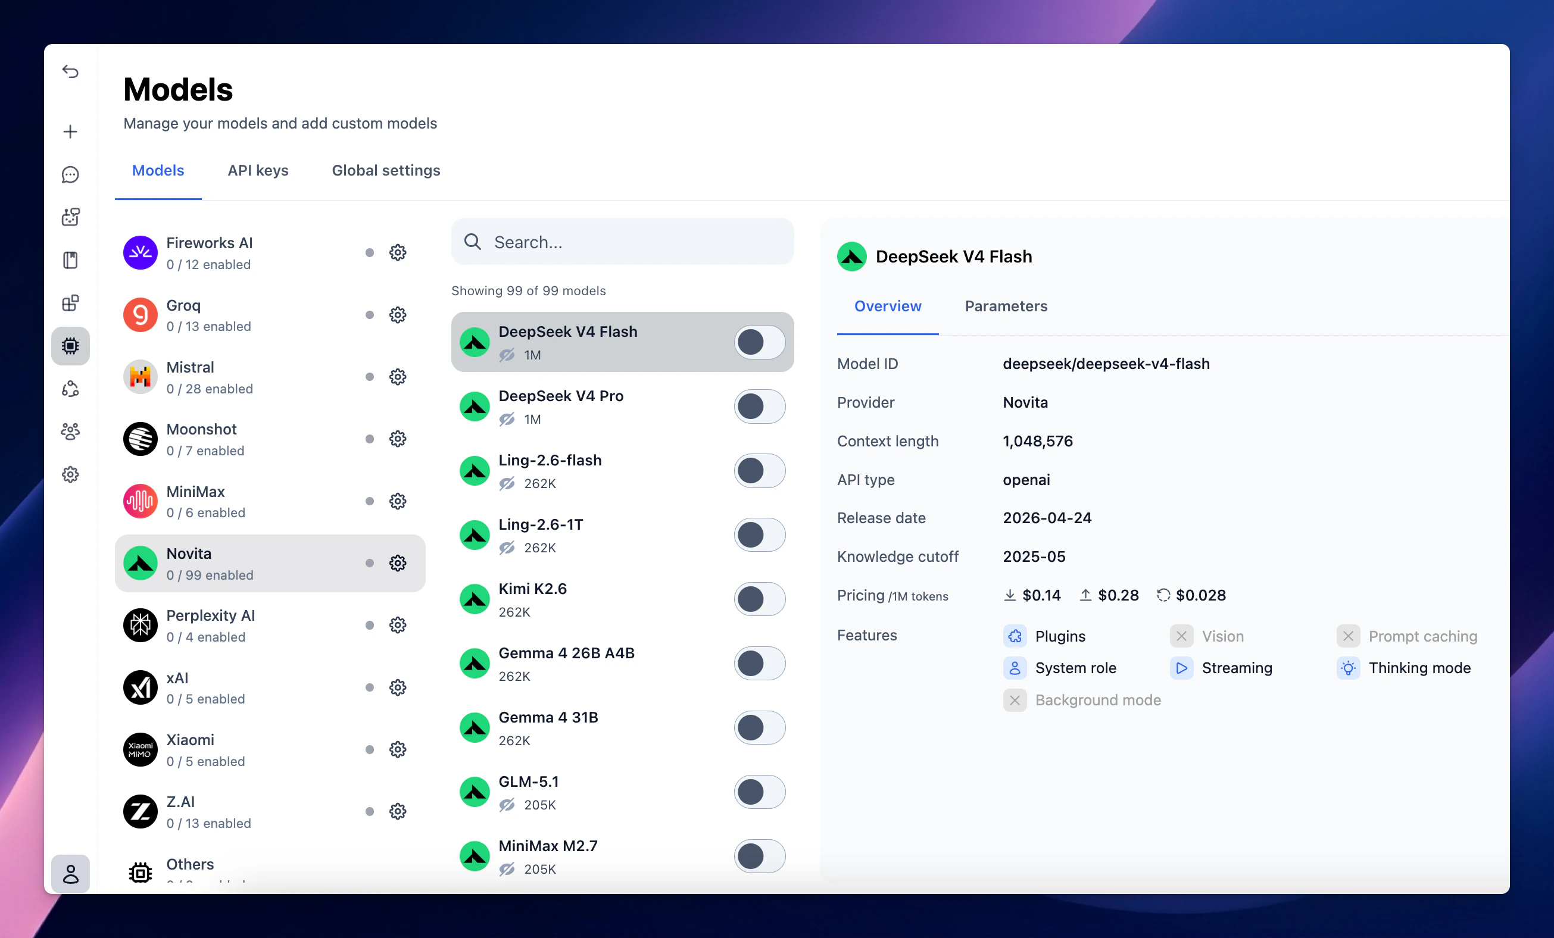Open the agents robot icon in sidebar
This screenshot has height=938, width=1554.
pos(70,217)
